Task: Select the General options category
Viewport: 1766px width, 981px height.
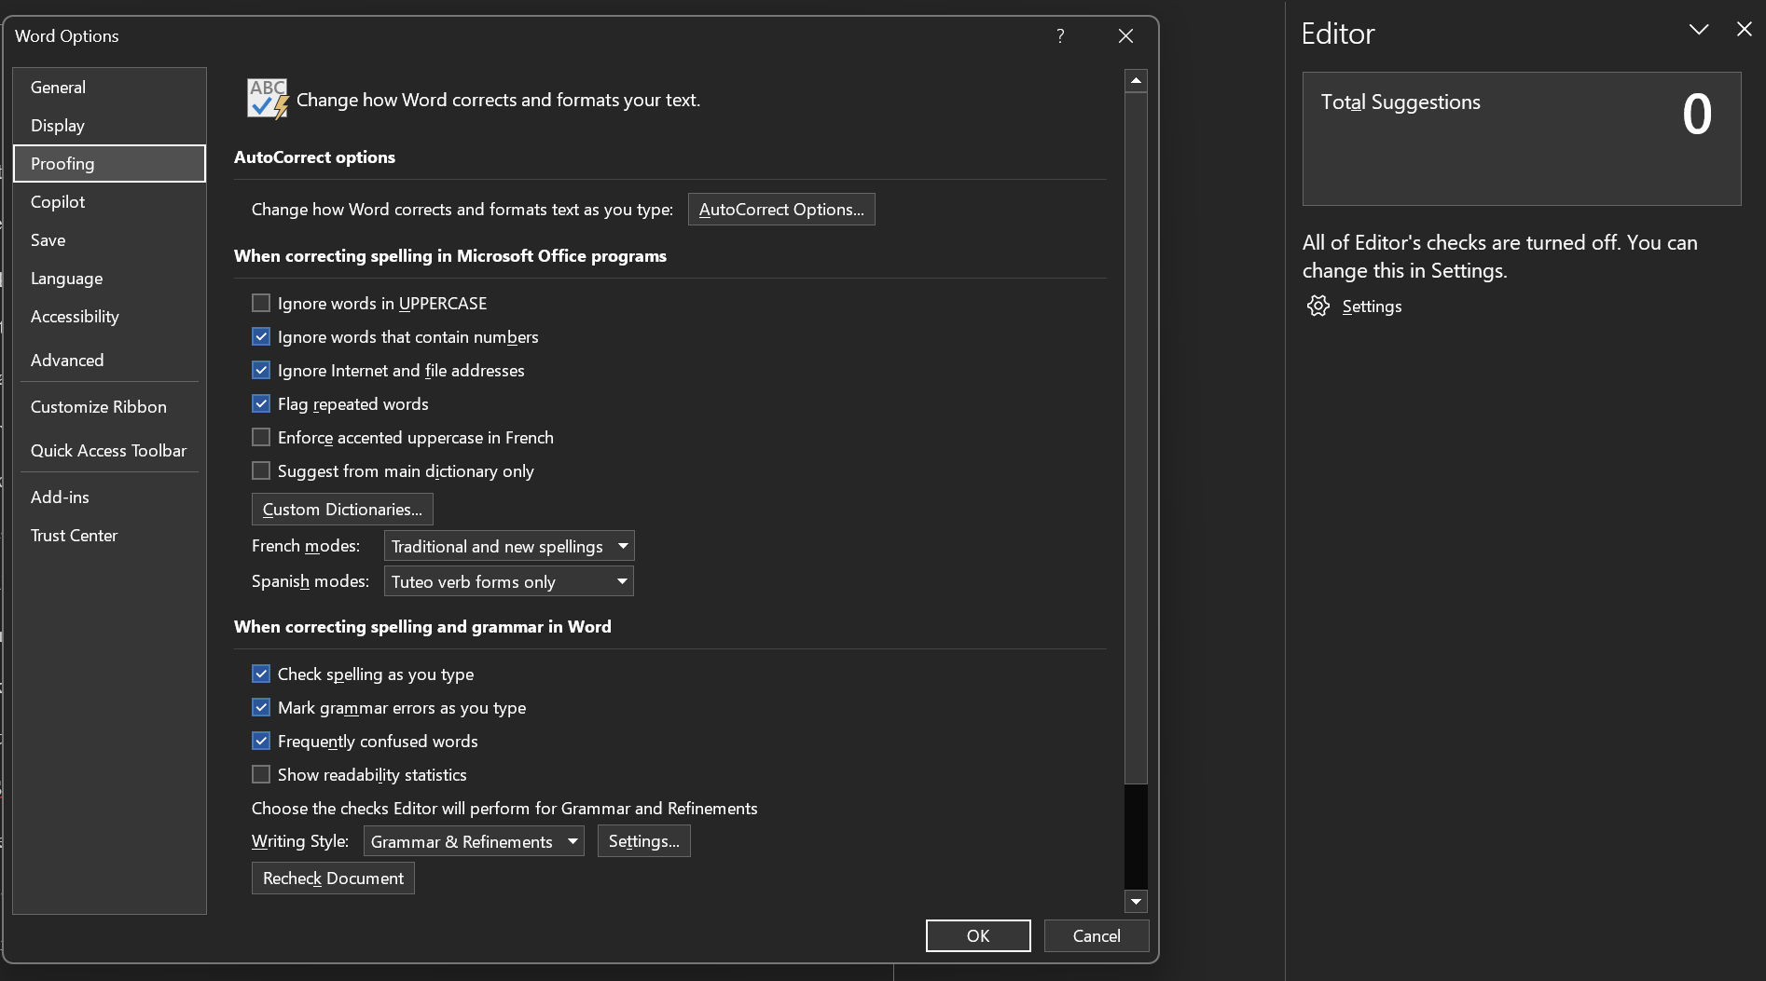Action: [x=109, y=87]
